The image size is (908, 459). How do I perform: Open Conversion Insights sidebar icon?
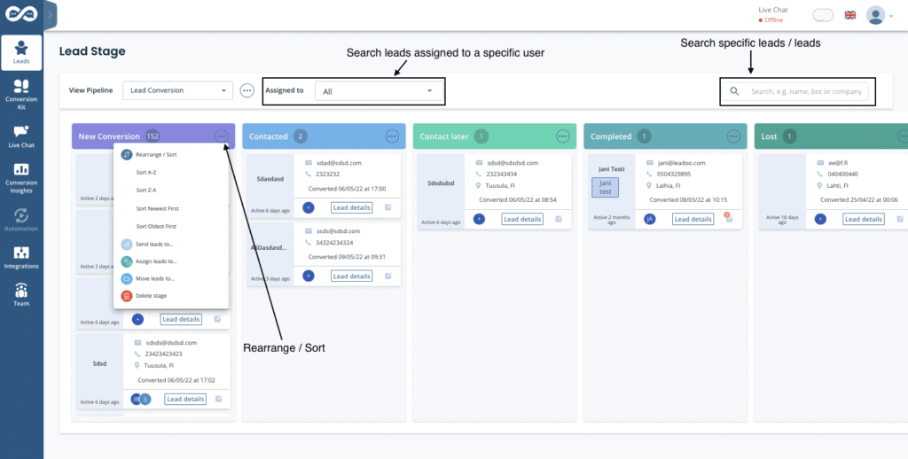[x=21, y=179]
